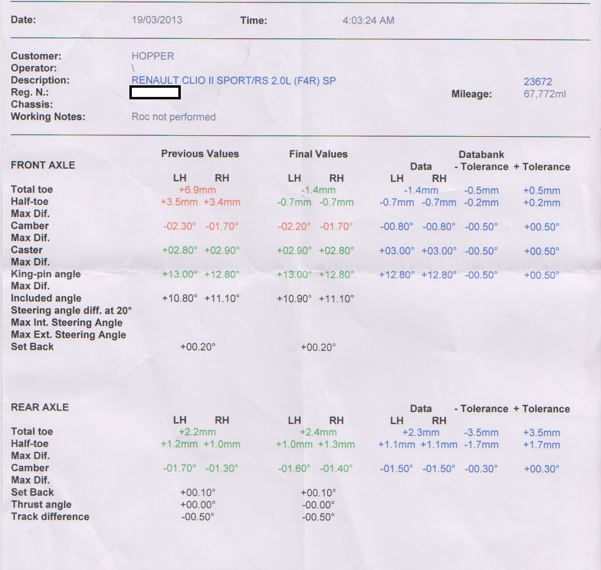
Task: Click the Included angle row label
Action: pyautogui.click(x=46, y=298)
